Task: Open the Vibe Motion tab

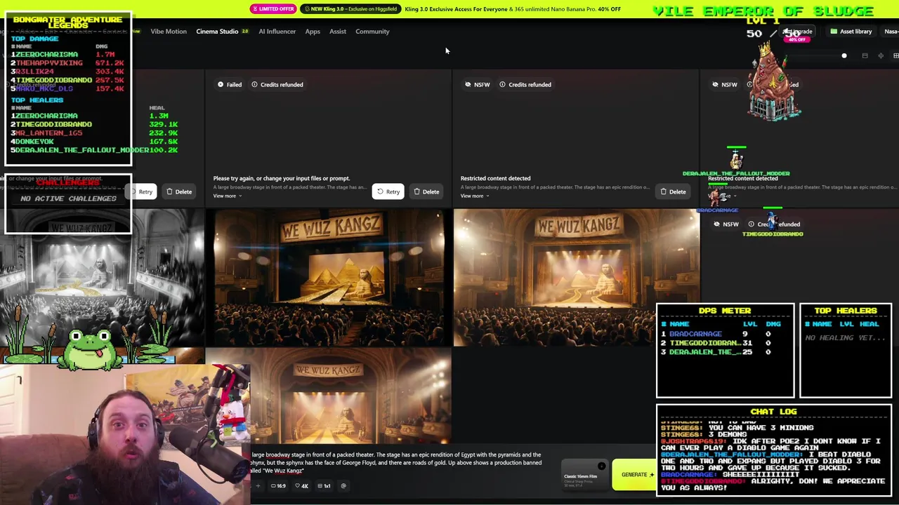Action: click(x=169, y=32)
